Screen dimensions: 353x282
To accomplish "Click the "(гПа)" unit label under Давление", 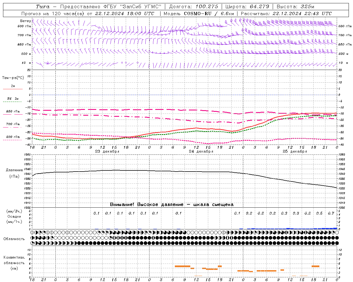I will (14, 177).
